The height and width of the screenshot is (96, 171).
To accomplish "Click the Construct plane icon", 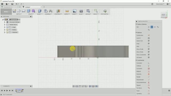I will pyautogui.click(x=58, y=11).
